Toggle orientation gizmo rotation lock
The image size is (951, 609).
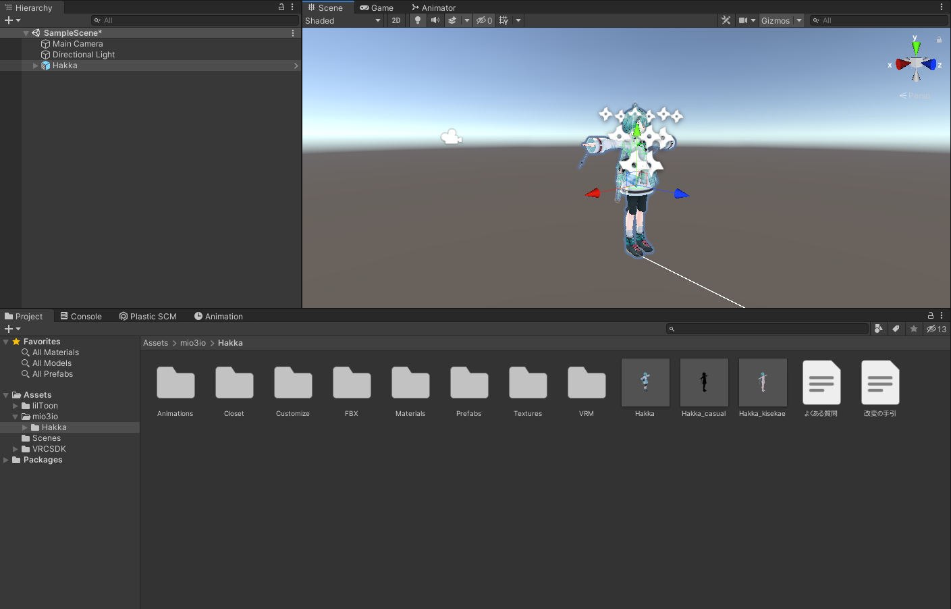pos(939,40)
